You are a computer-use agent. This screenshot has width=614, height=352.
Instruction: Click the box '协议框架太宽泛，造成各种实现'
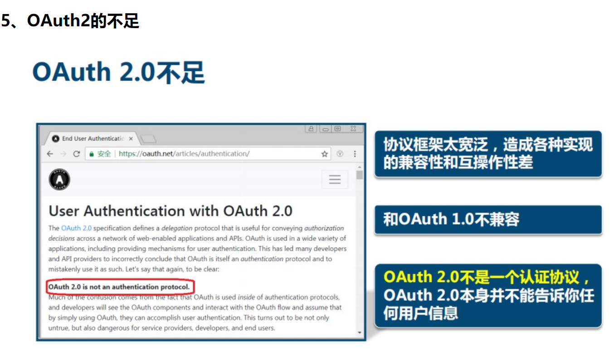(488, 154)
